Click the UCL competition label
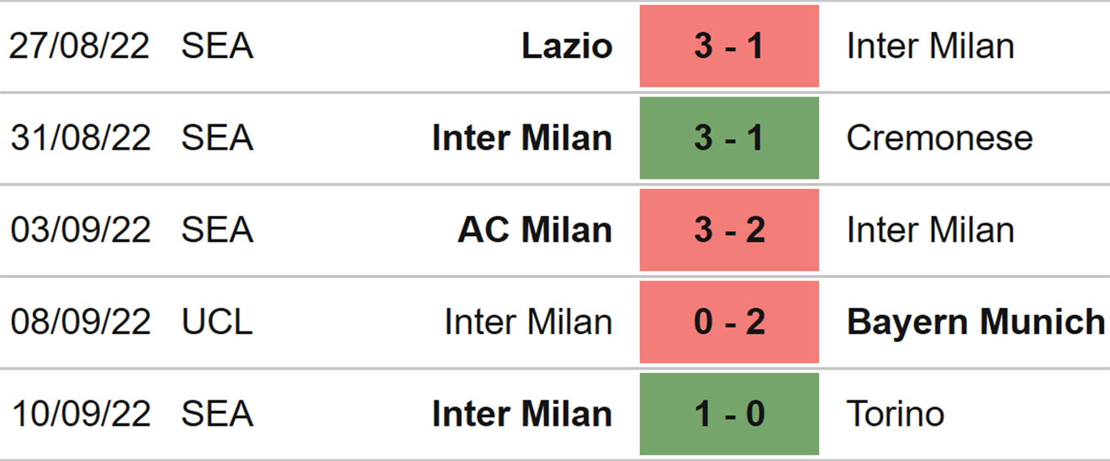 [x=217, y=322]
